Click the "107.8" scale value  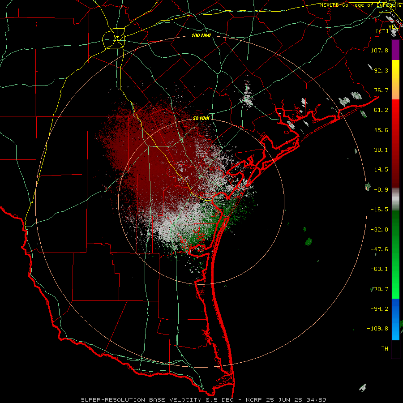379,50
